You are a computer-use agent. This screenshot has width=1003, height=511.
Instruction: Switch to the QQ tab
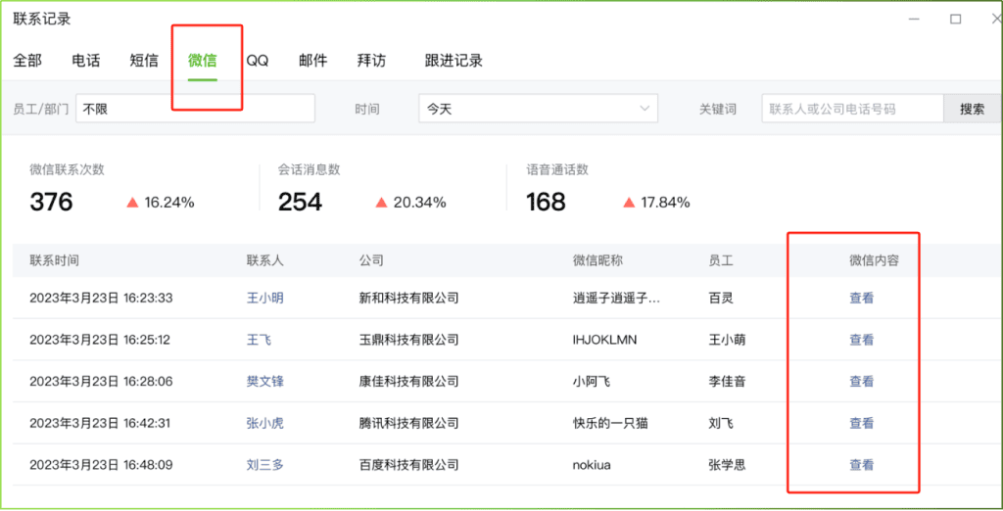point(258,61)
